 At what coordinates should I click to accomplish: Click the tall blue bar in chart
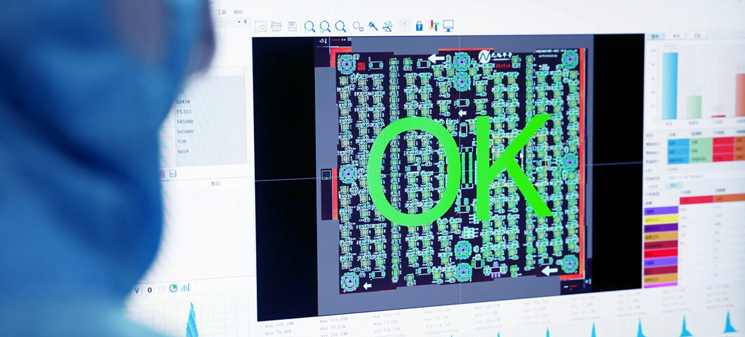(670, 86)
